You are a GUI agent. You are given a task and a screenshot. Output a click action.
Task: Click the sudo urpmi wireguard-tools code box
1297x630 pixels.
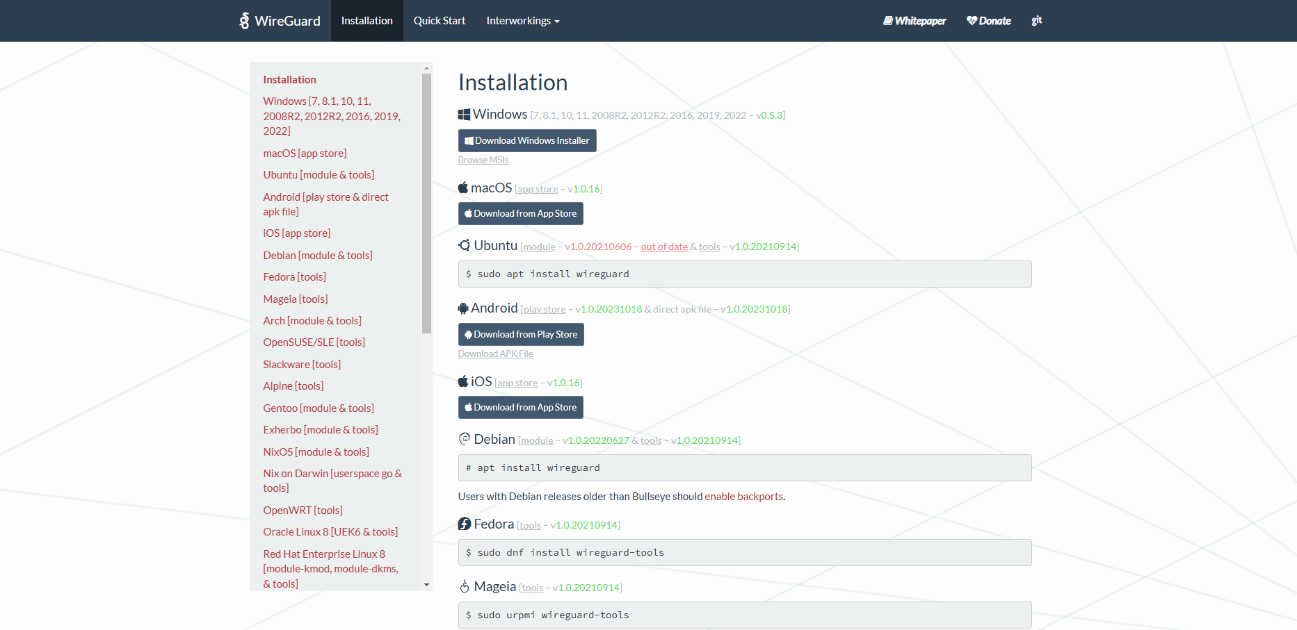click(745, 615)
